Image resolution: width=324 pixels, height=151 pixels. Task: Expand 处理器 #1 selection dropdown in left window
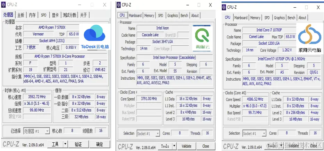48,131
